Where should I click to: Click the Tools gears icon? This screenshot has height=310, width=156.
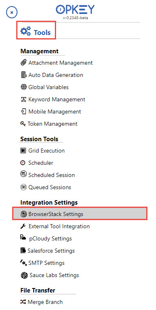26,31
